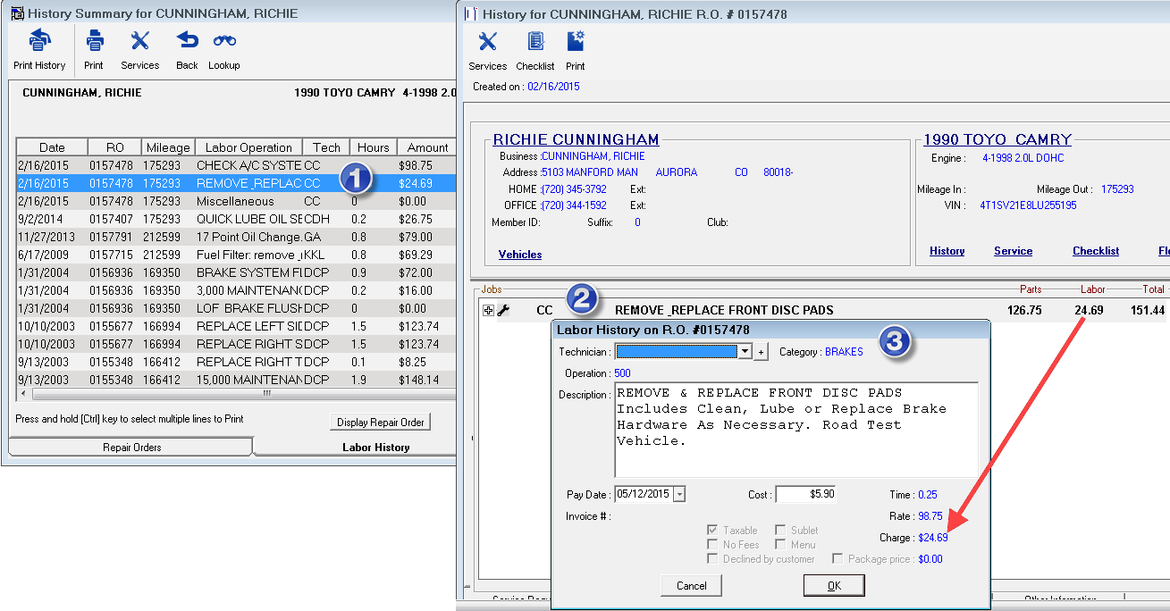Enable the Sublet checkbox
This screenshot has width=1170, height=611.
point(781,530)
